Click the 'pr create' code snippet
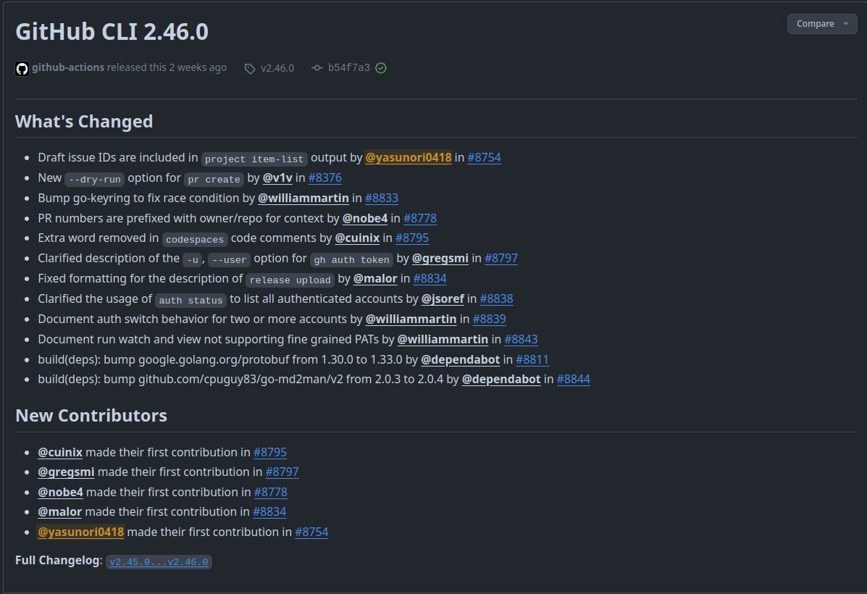867x594 pixels. click(x=214, y=179)
